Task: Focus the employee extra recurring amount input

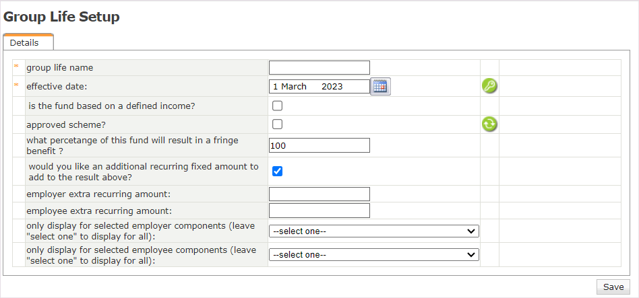Action: [319, 211]
